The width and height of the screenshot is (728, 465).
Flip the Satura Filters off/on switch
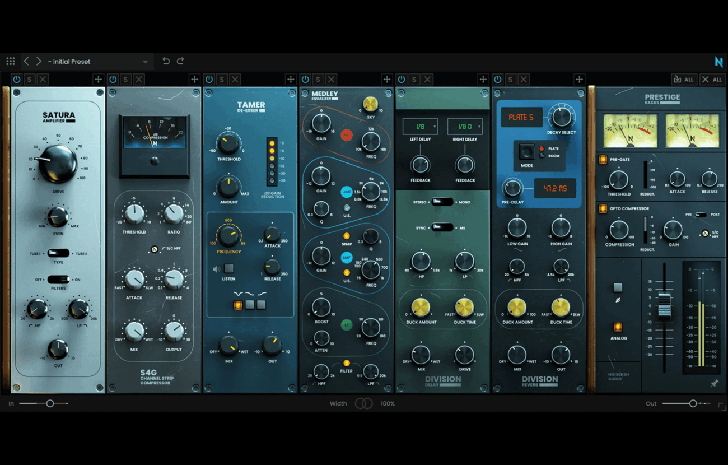(58, 279)
